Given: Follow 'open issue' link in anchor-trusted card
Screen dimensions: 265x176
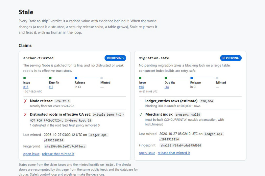Looking at the screenshot, I should [x=31, y=154].
